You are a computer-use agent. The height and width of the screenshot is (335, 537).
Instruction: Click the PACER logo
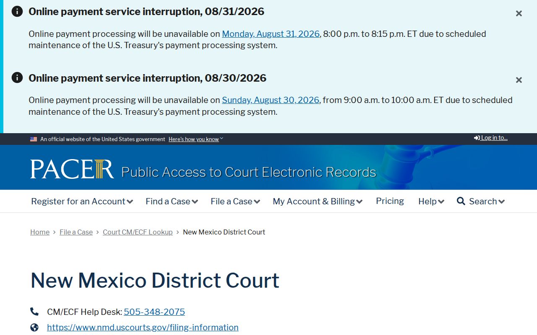[x=72, y=169]
